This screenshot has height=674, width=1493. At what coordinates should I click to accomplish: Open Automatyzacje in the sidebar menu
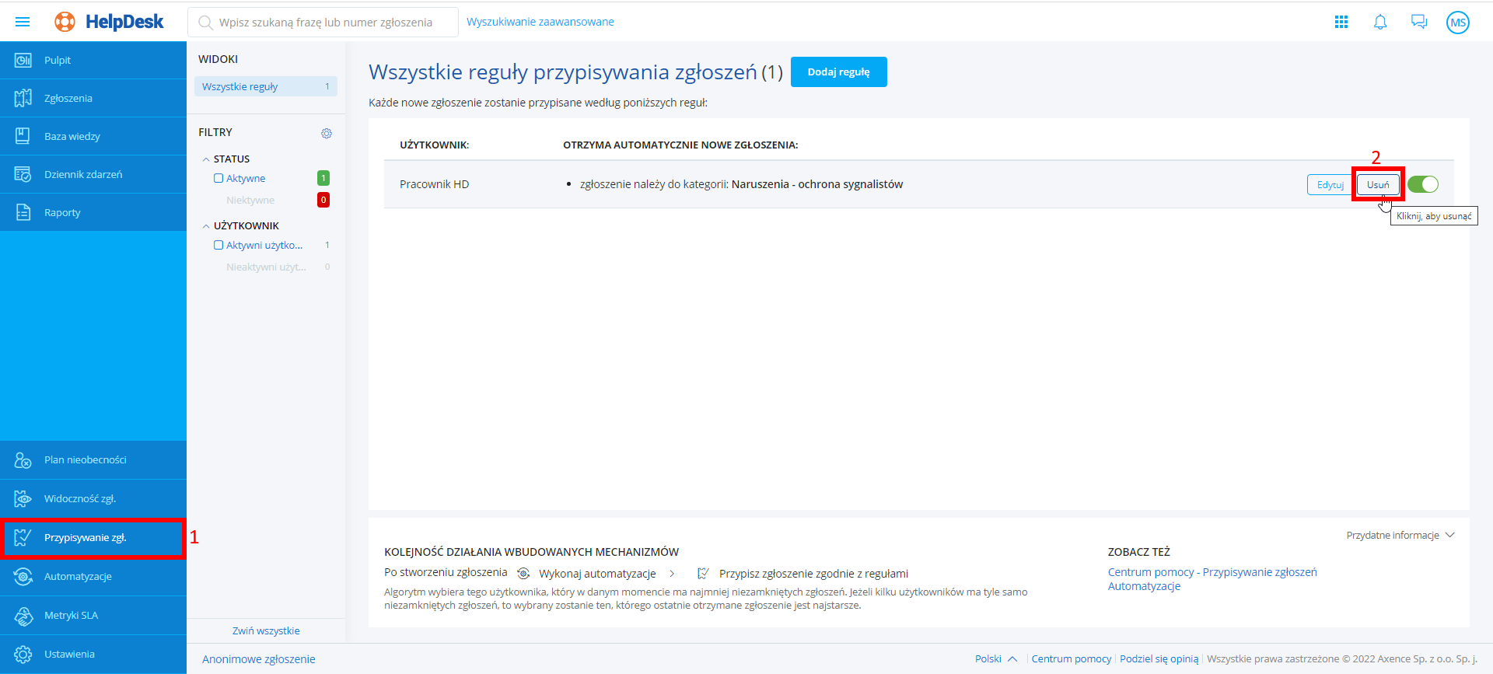pos(78,576)
